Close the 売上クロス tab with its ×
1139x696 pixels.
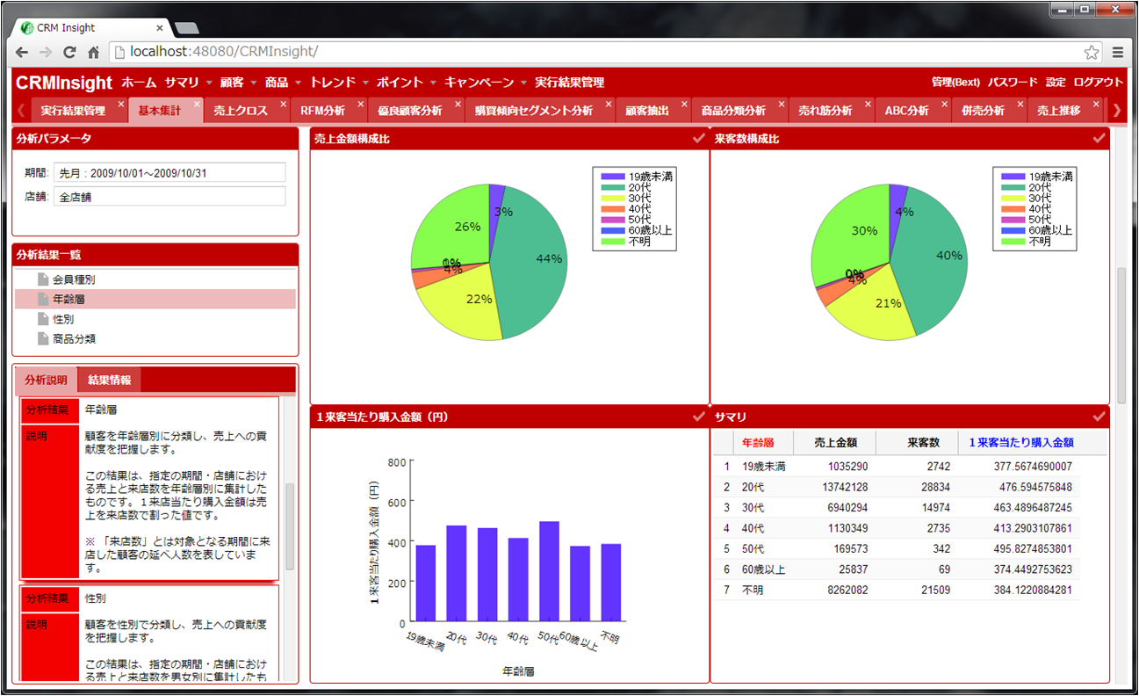[x=283, y=104]
